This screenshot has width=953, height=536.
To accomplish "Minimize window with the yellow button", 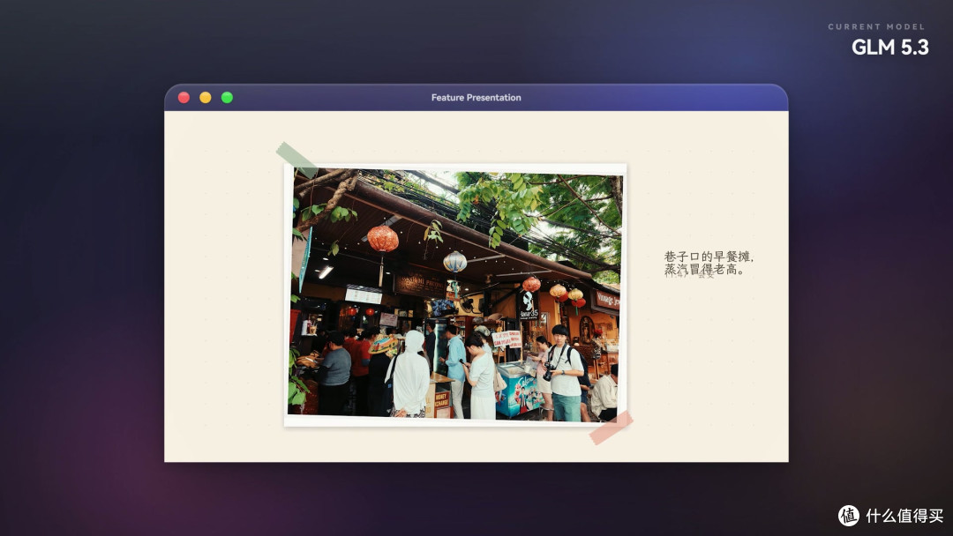I will coord(206,97).
